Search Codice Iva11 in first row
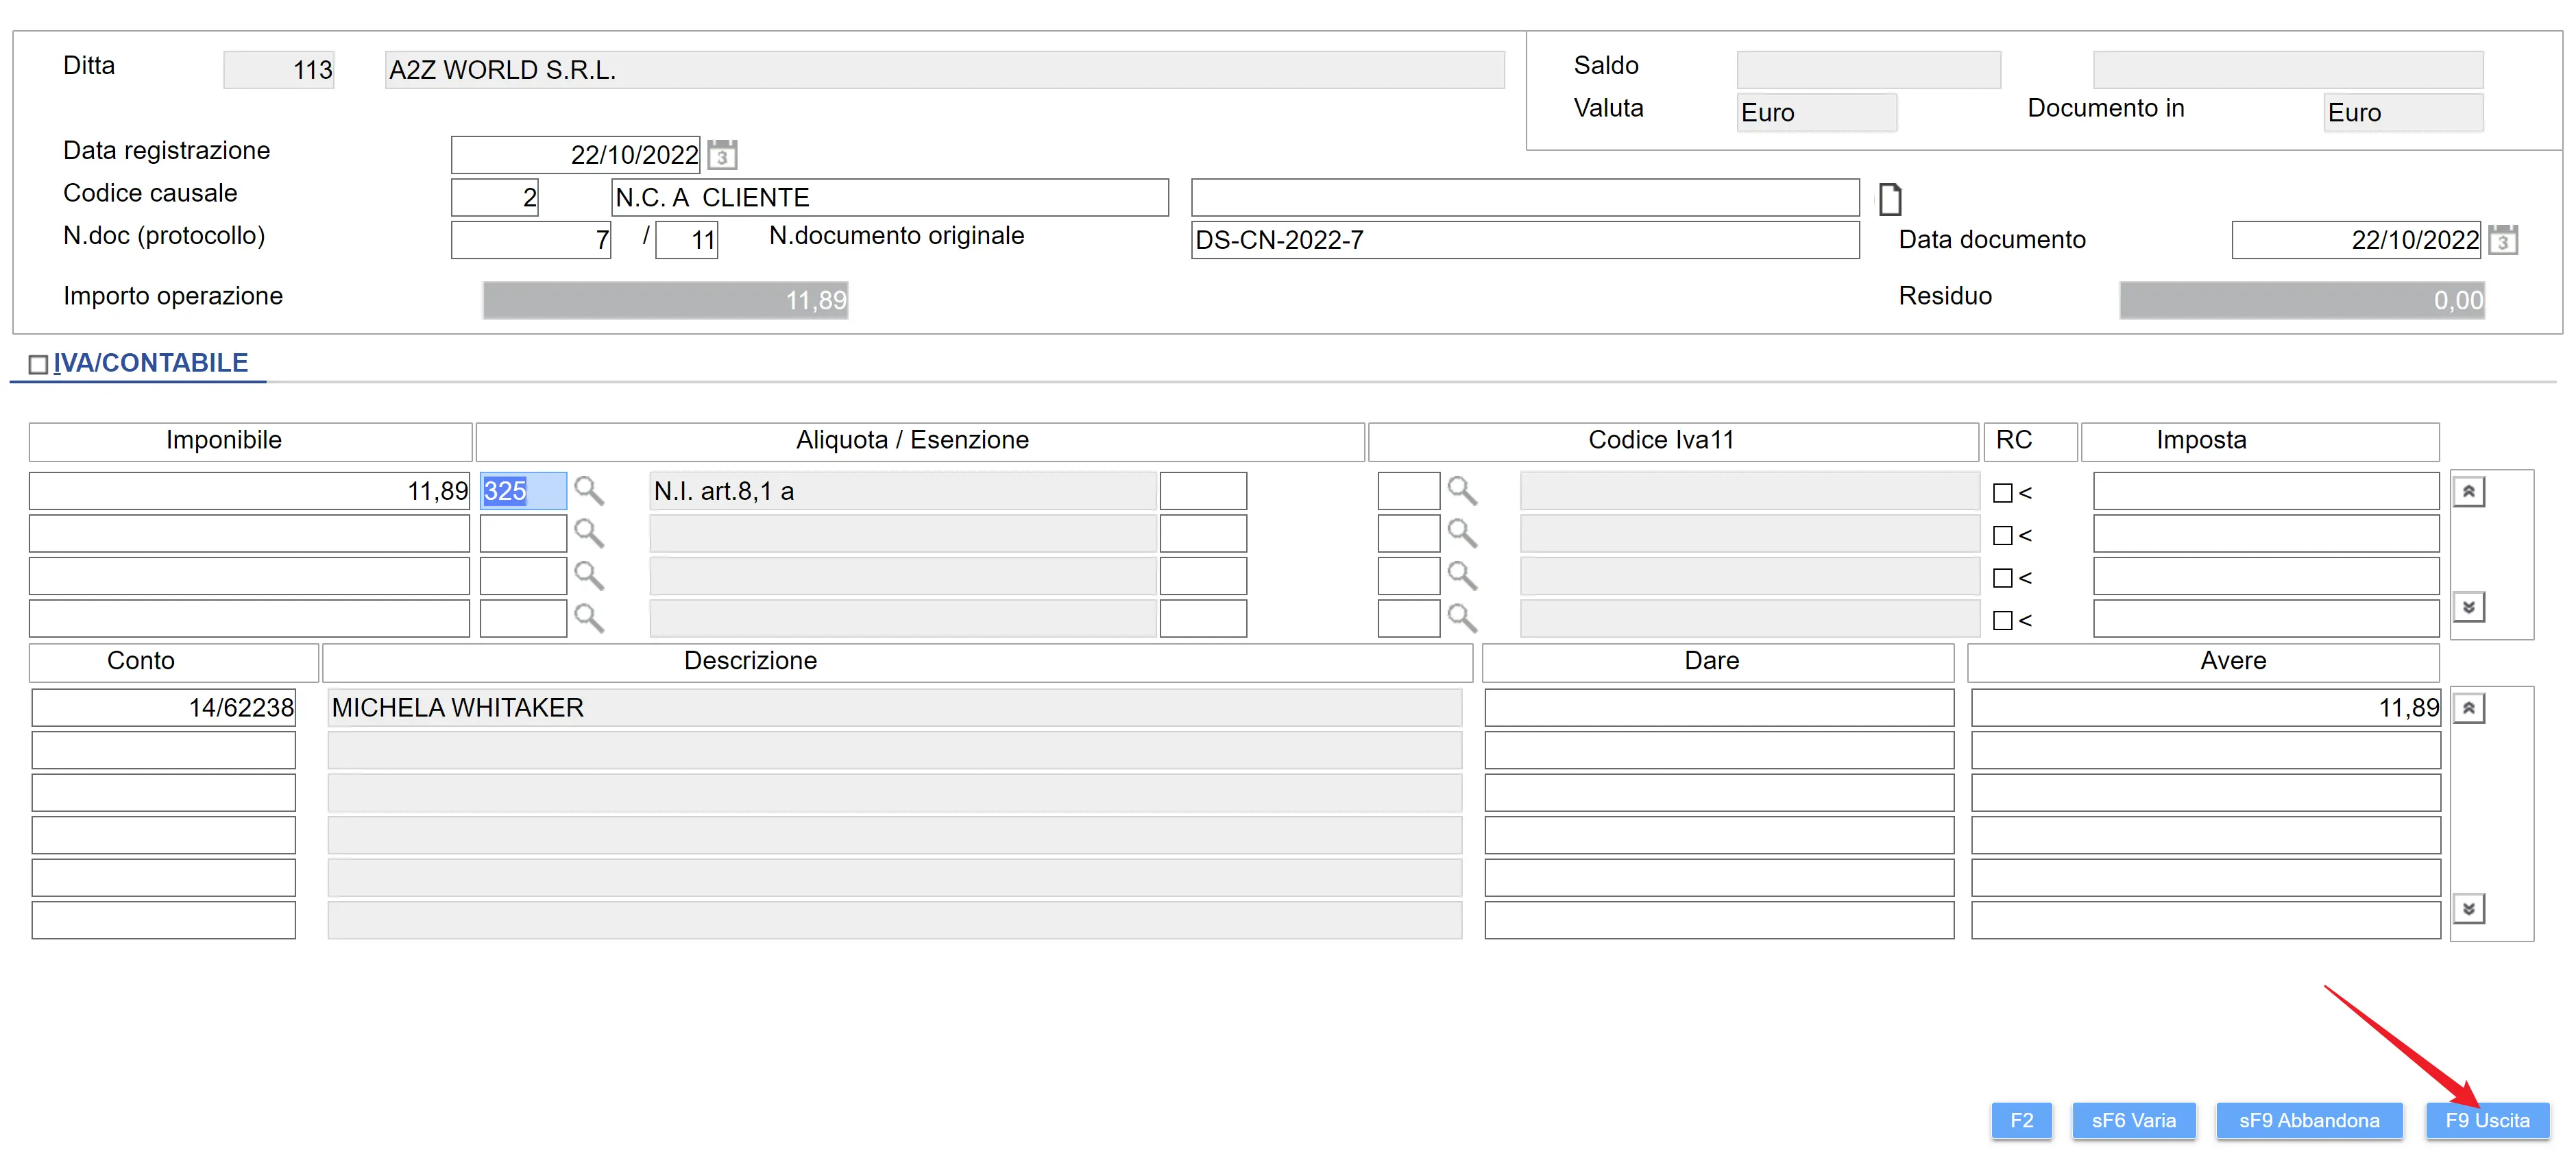The height and width of the screenshot is (1152, 2576). click(1462, 491)
